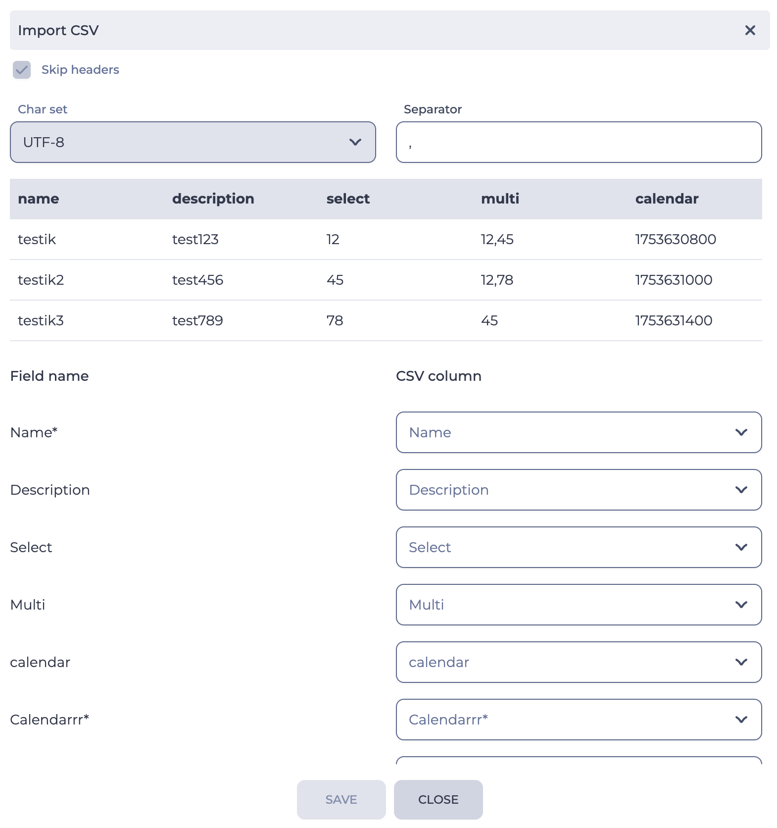The width and height of the screenshot is (777, 828).
Task: Click the SAVE button
Action: coord(341,800)
